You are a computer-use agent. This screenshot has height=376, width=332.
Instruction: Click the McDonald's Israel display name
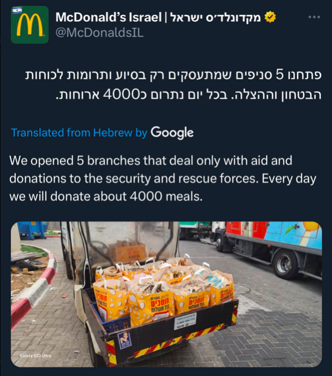109,17
